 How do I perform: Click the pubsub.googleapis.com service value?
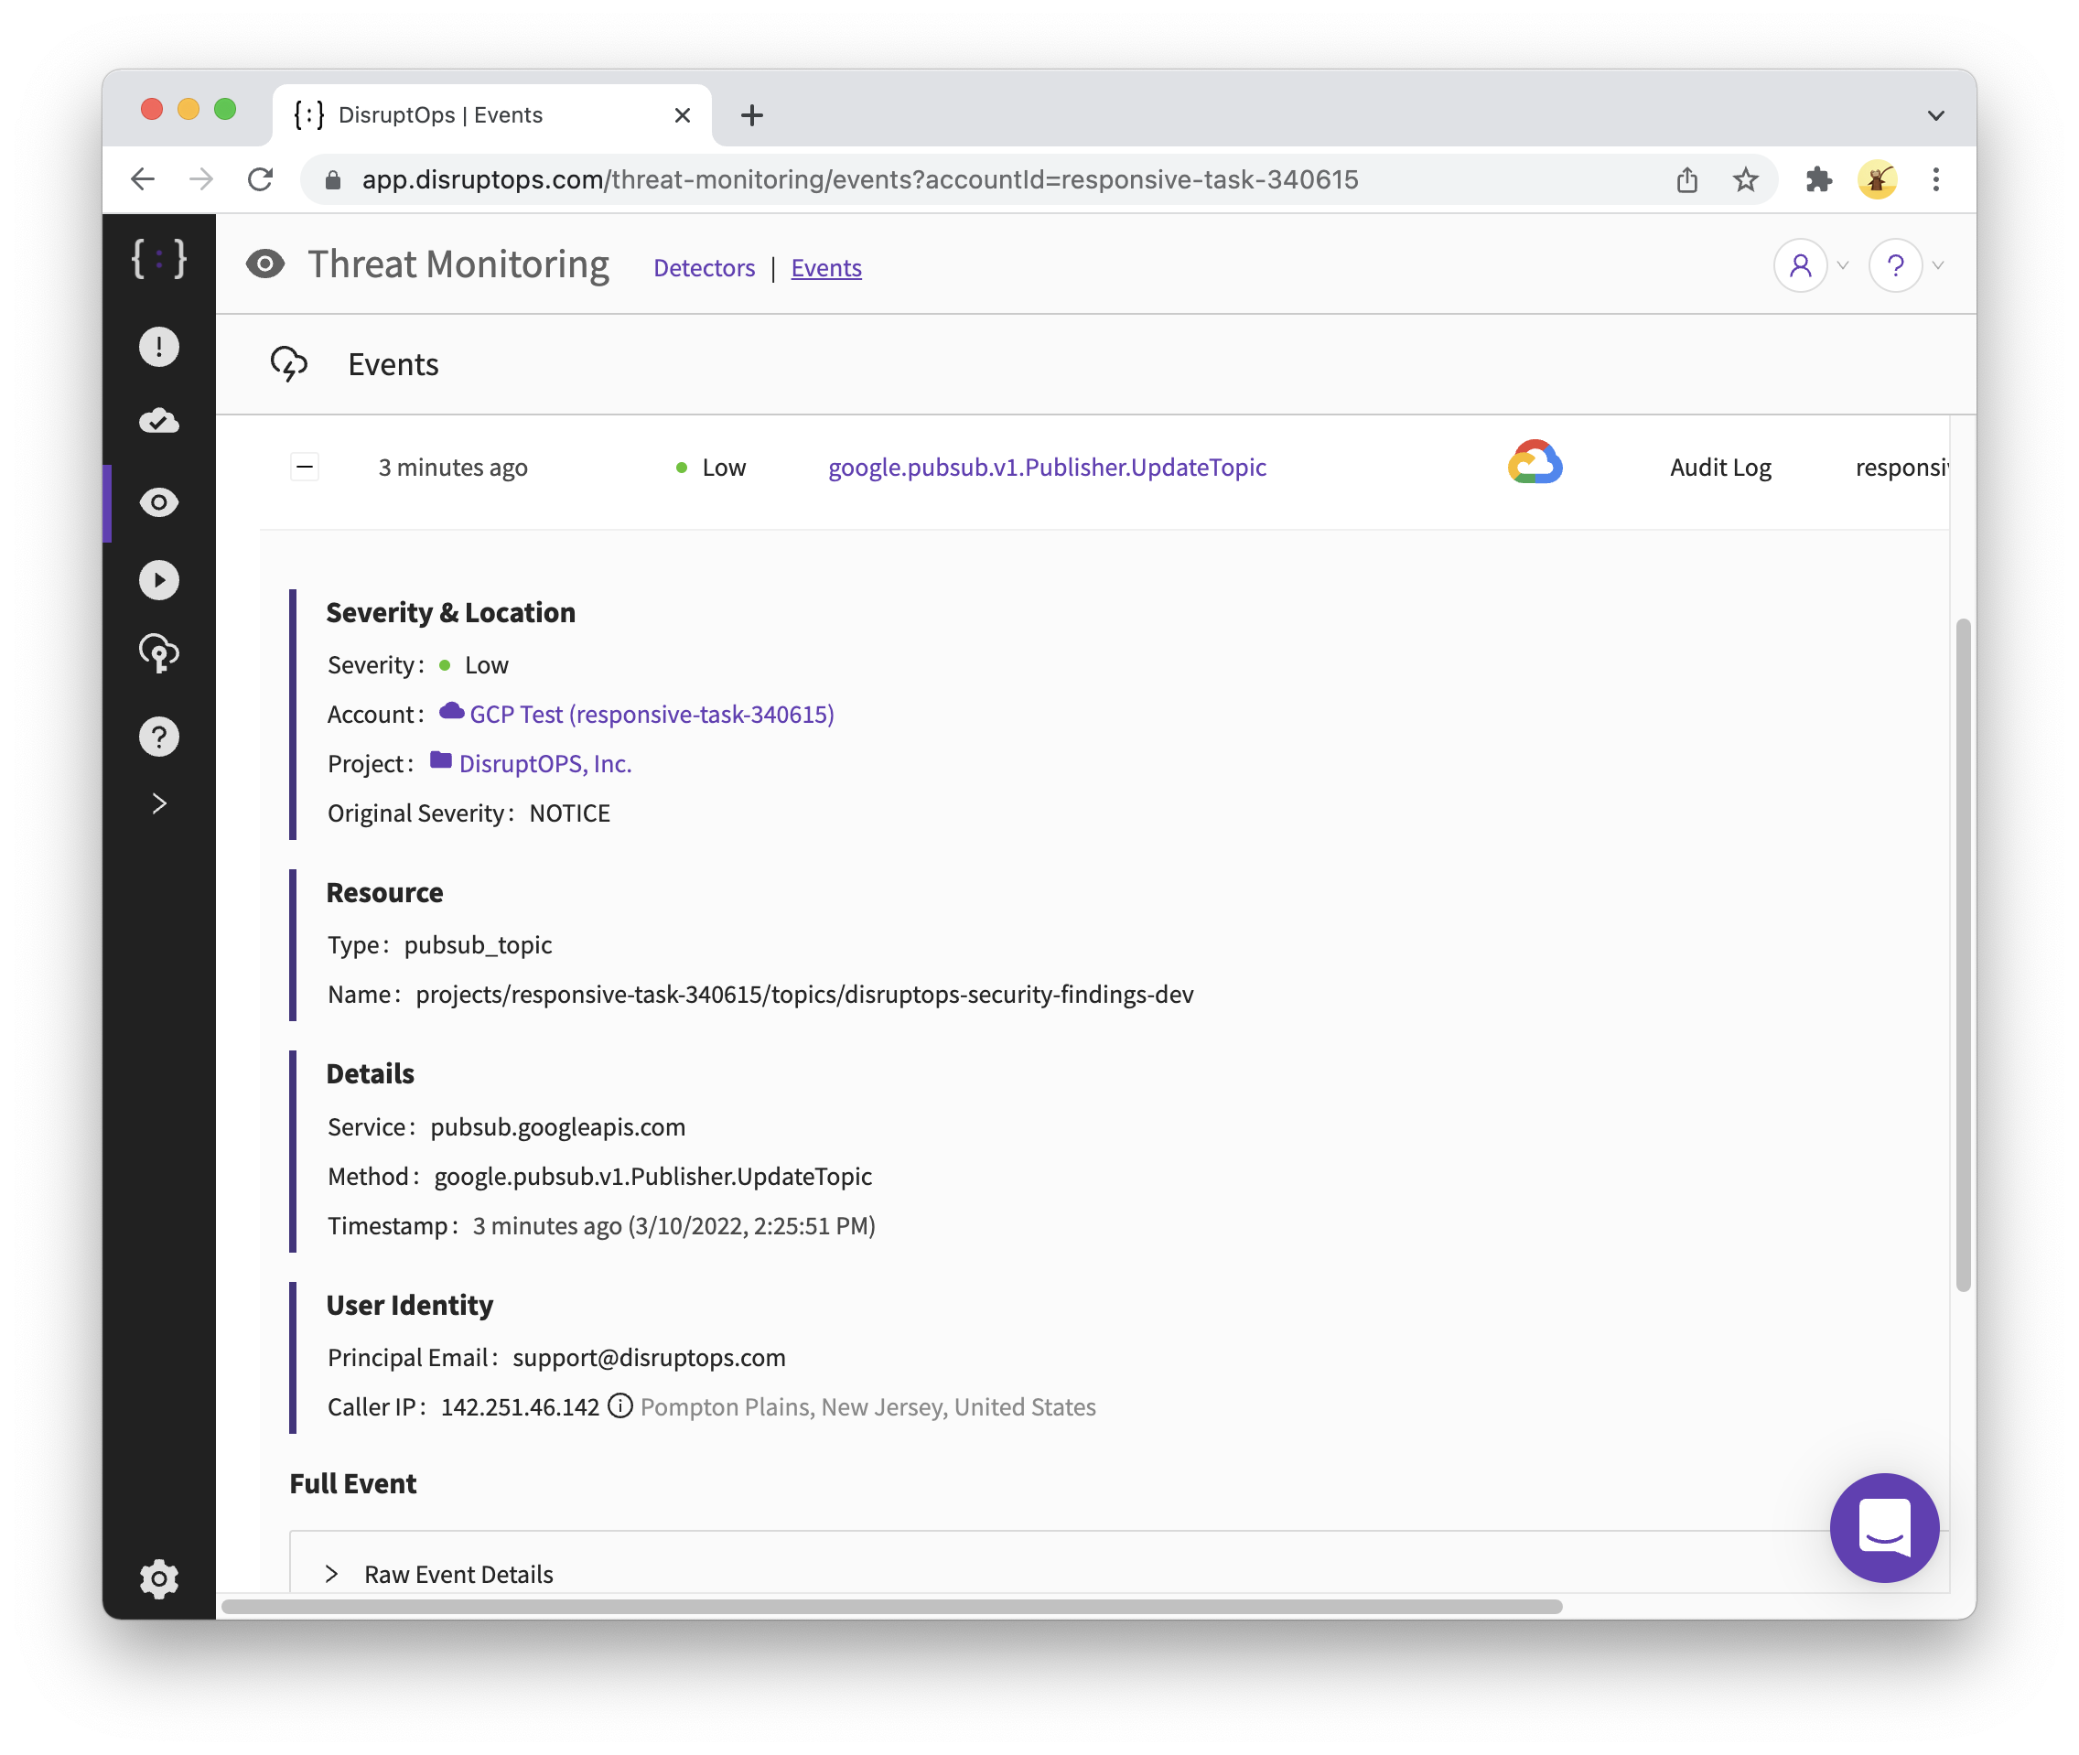(557, 1126)
